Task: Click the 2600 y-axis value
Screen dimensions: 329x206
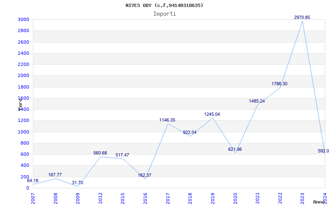Action: click(23, 42)
